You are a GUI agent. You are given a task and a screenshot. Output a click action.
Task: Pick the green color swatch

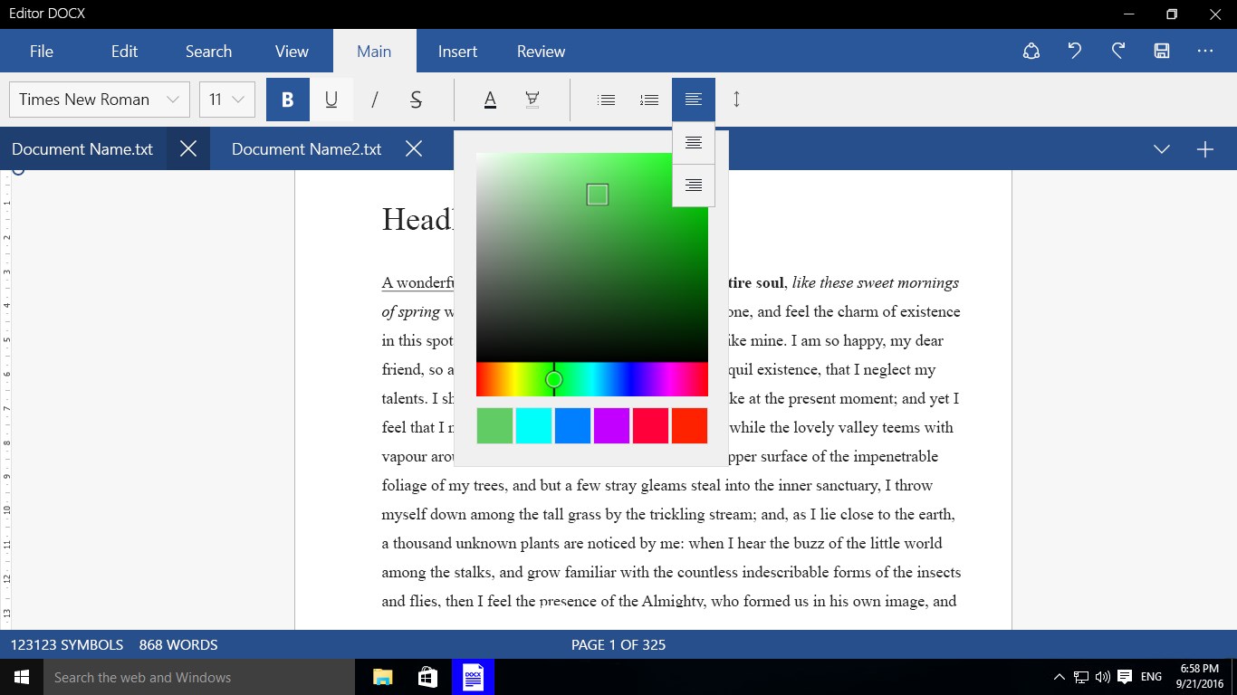[494, 426]
